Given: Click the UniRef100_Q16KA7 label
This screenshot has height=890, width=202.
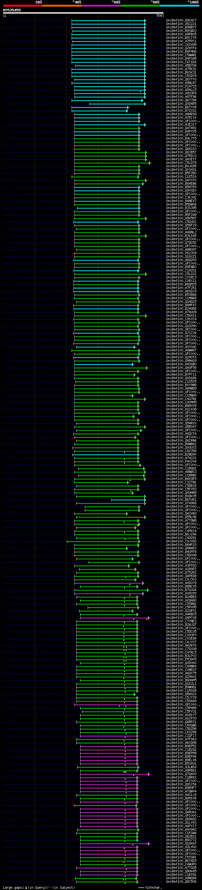Looking at the screenshot, I should [181, 843].
